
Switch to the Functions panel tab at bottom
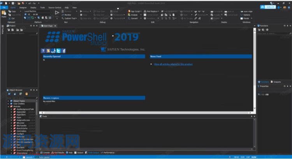coord(264,82)
